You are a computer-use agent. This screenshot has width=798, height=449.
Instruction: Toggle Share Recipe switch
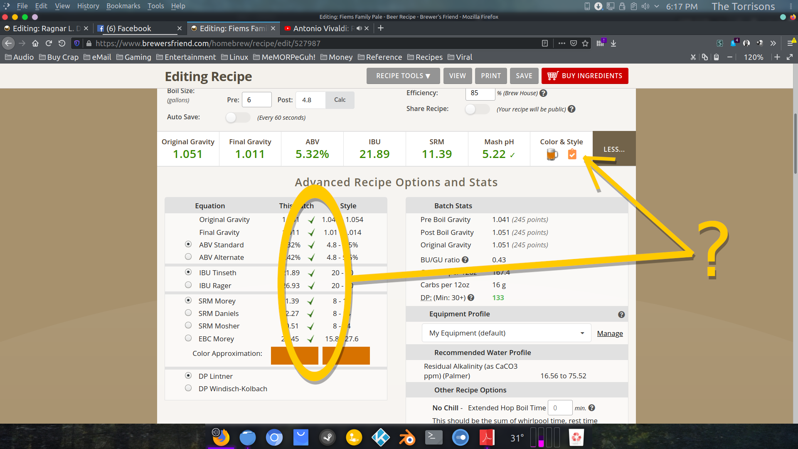point(477,109)
